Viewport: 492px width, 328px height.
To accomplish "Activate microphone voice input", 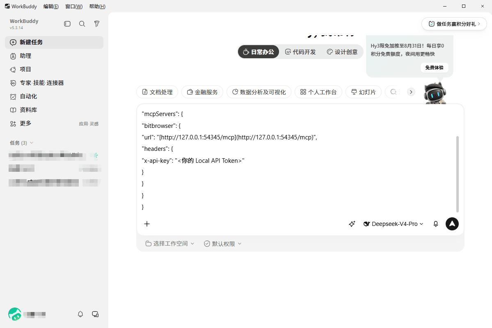I will tap(435, 224).
